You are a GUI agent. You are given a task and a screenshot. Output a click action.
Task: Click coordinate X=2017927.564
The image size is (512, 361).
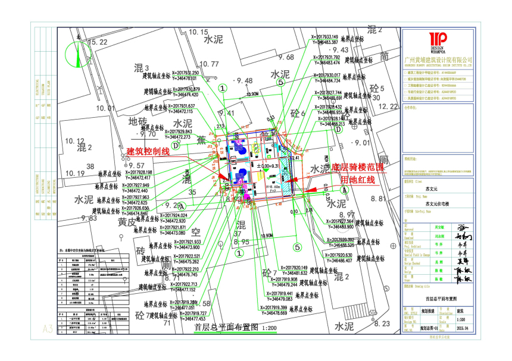pos(340,221)
